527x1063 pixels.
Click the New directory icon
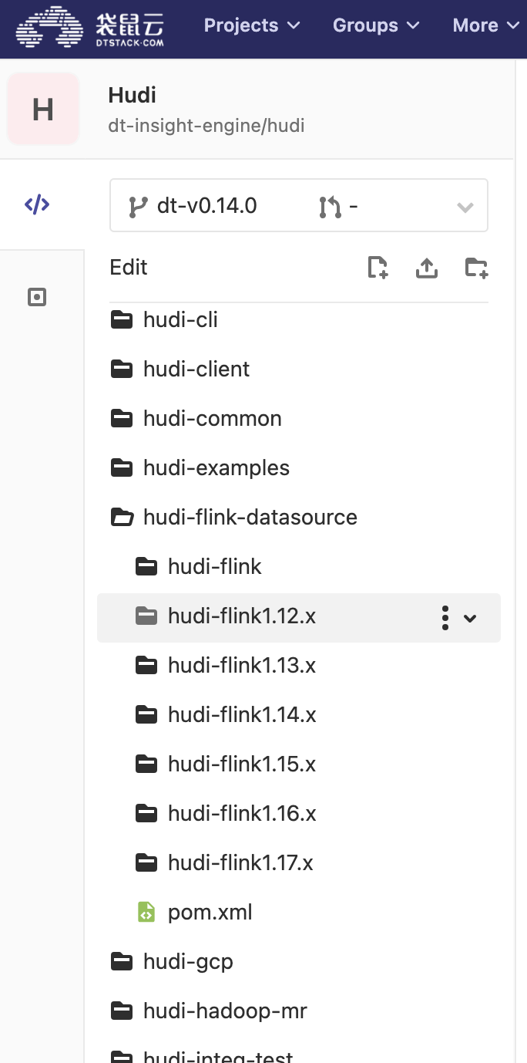[477, 268]
